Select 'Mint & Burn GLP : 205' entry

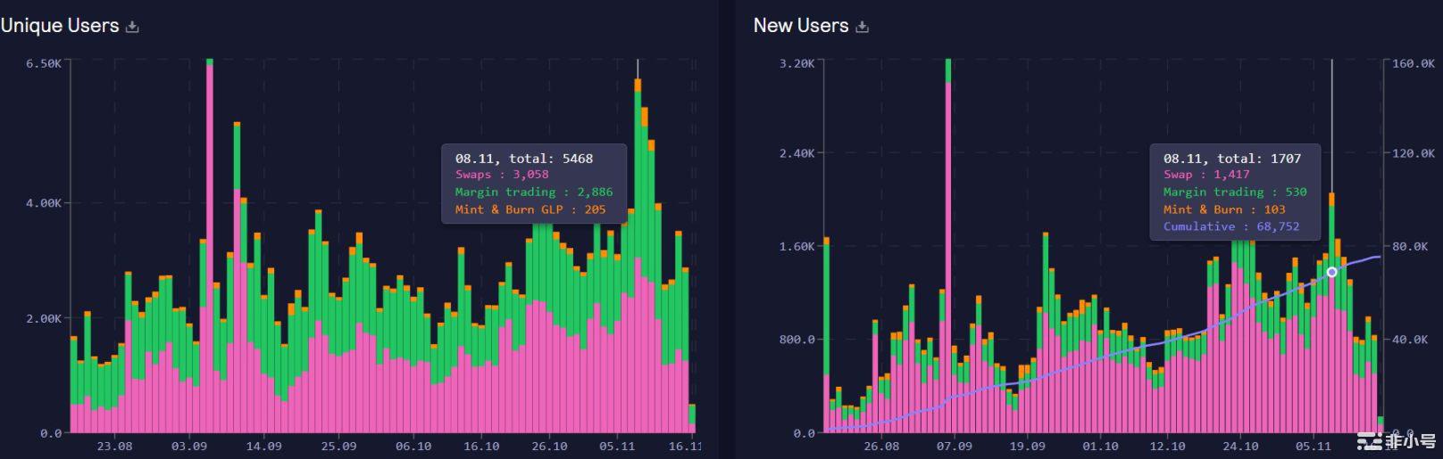[x=530, y=209]
